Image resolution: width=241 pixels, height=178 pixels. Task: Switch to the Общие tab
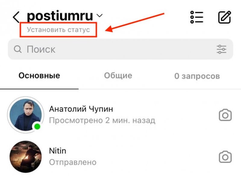click(x=118, y=76)
